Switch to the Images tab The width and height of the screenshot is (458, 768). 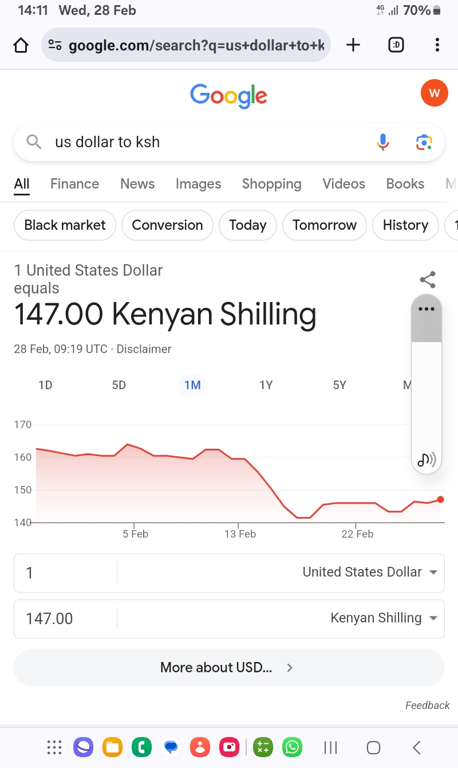click(198, 184)
